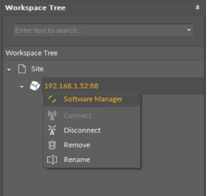This screenshot has width=206, height=196.
Task: Click the pin icon in Workspace Tree header
Action: pyautogui.click(x=197, y=8)
